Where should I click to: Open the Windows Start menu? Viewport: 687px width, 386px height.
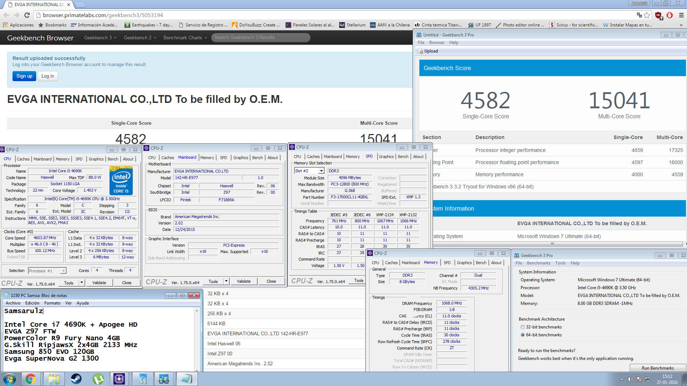tap(9, 379)
